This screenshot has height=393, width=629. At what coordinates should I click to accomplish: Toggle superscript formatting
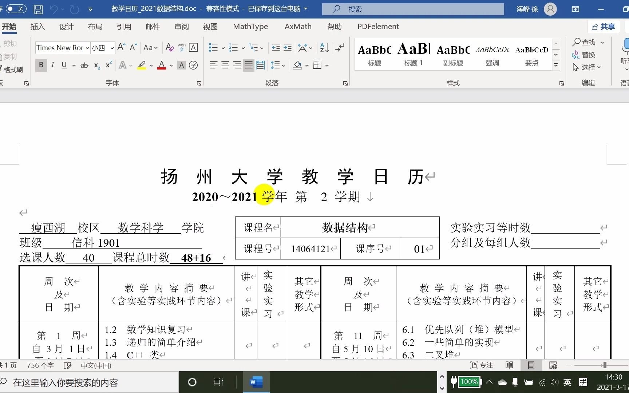[108, 65]
